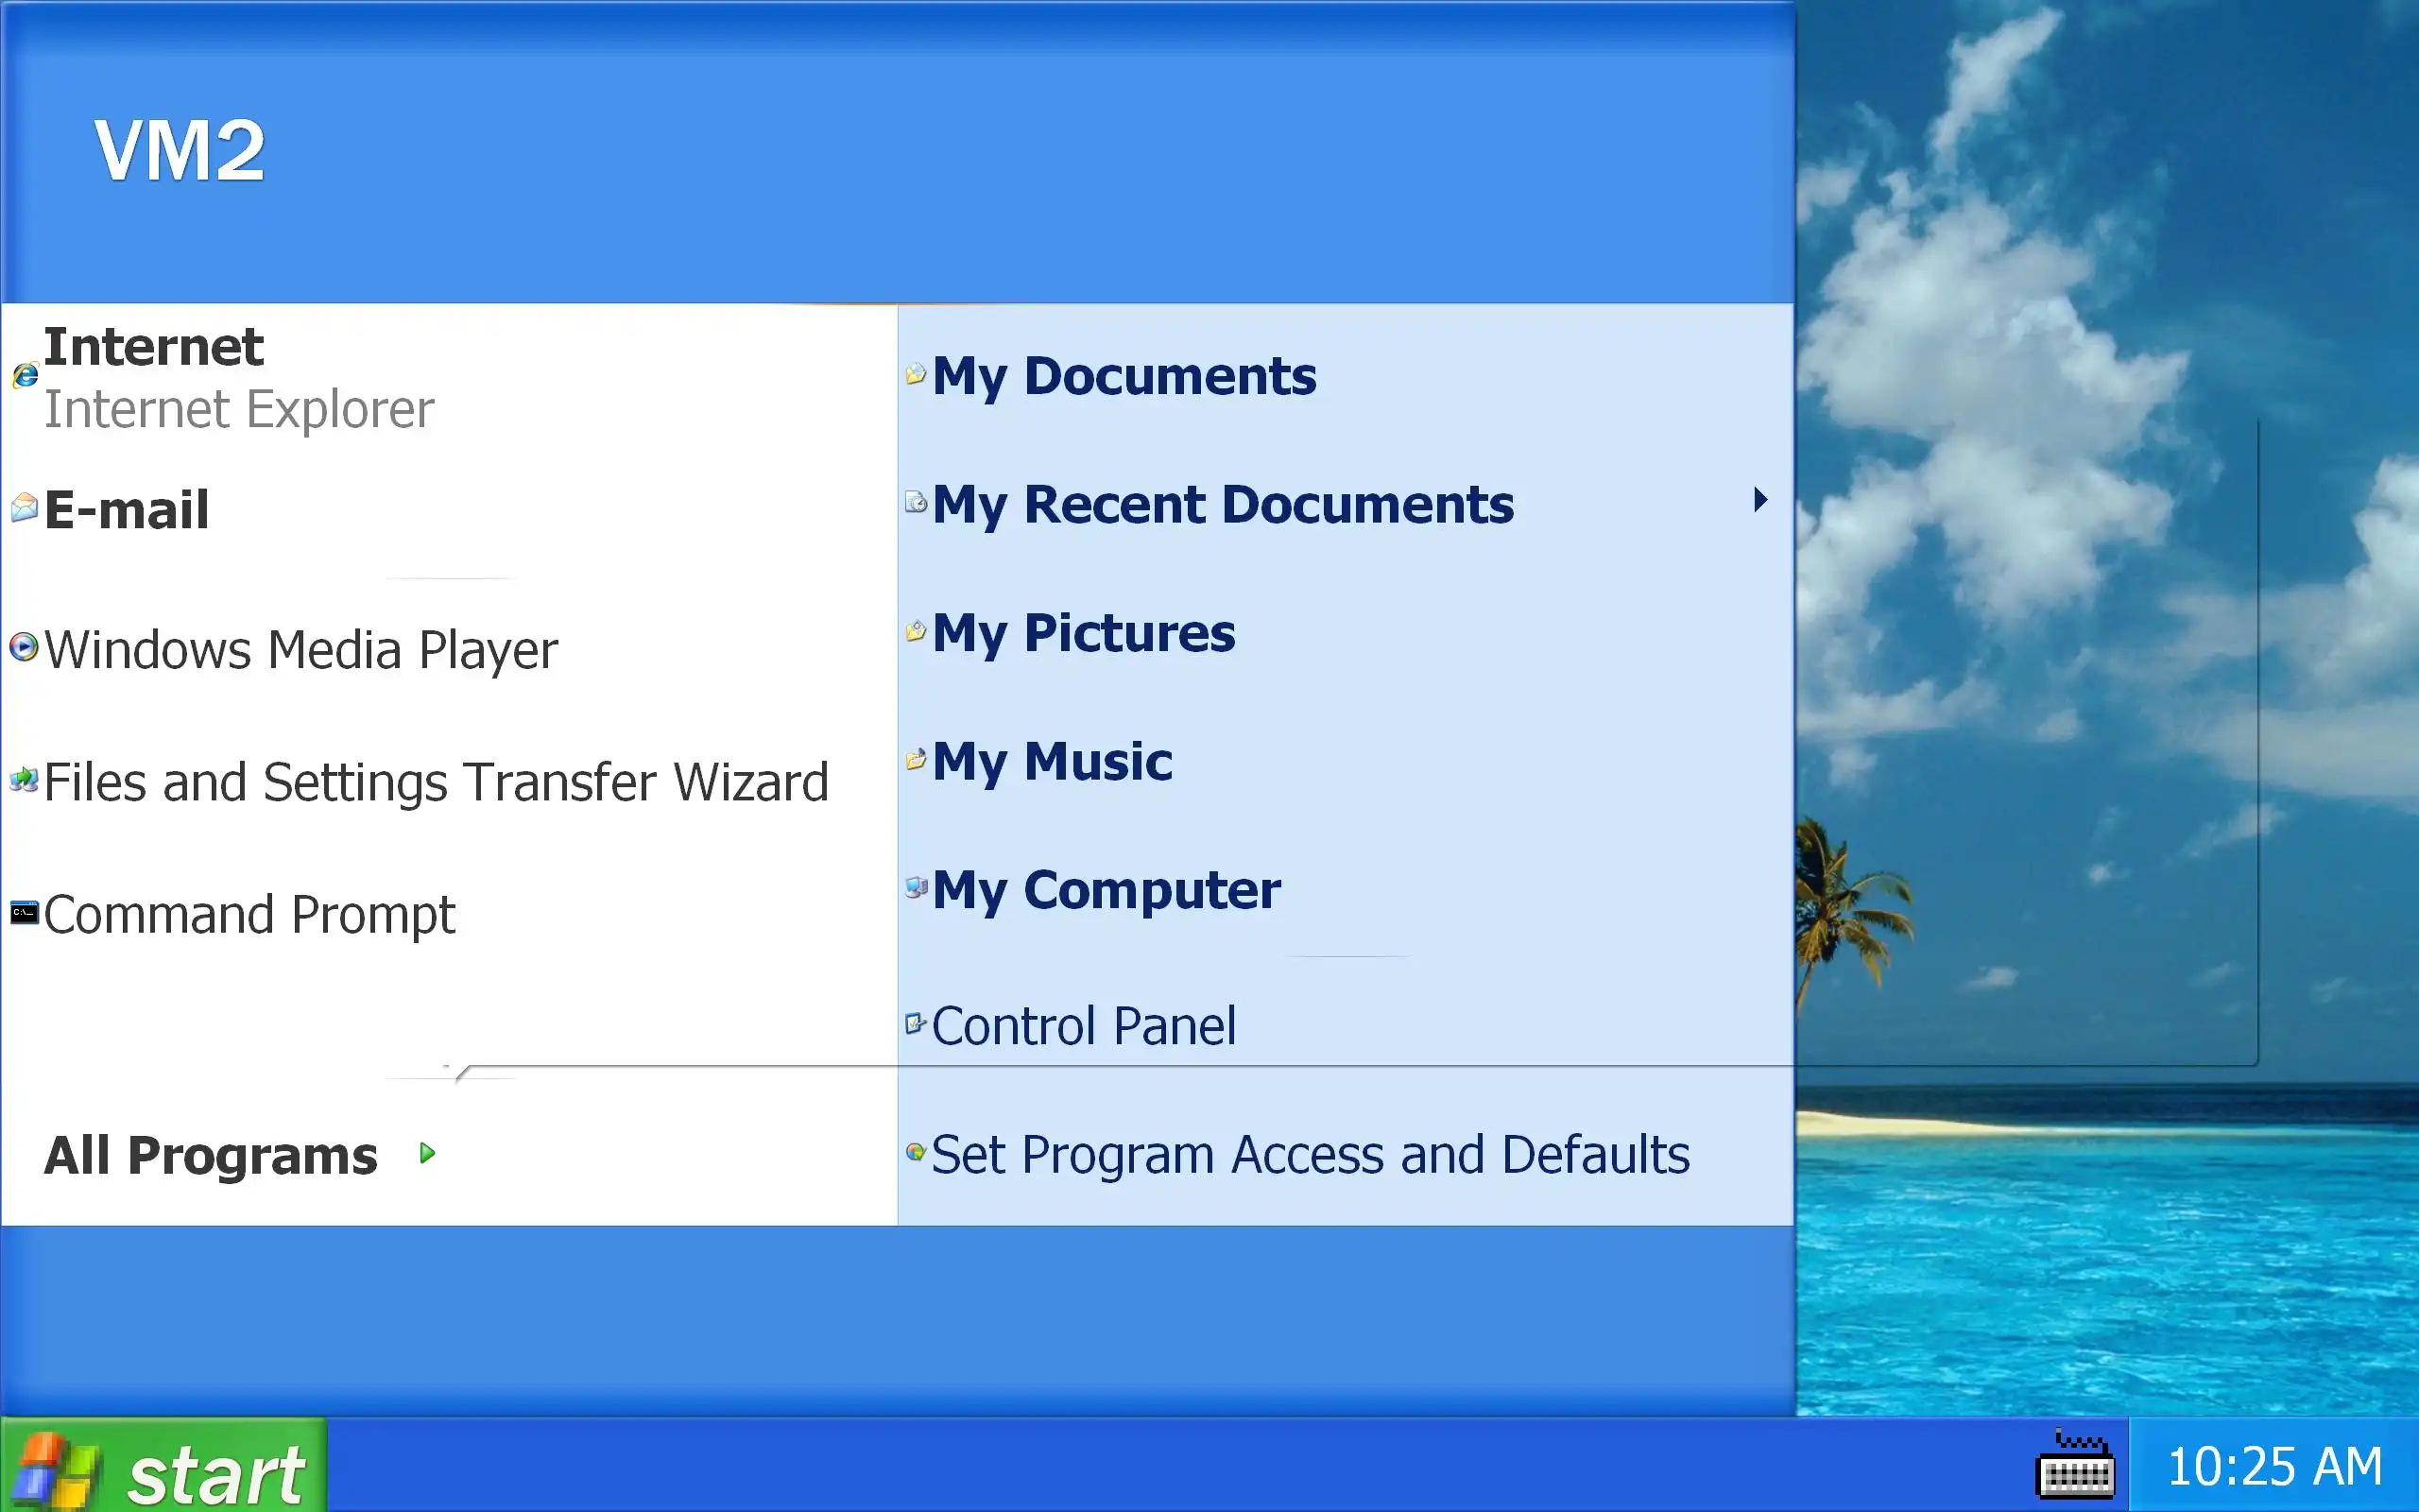Click the My Computer icon
The width and height of the screenshot is (2419, 1512).
pyautogui.click(x=916, y=887)
